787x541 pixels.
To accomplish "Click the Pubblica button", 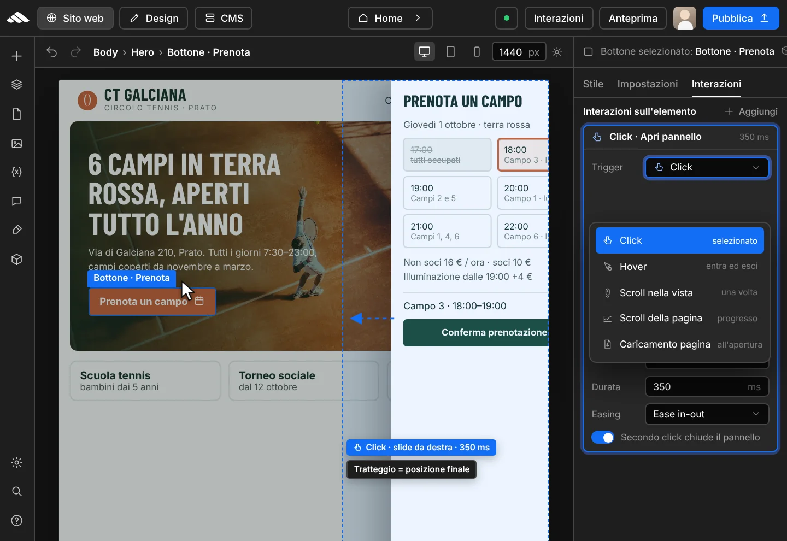I will (x=741, y=18).
